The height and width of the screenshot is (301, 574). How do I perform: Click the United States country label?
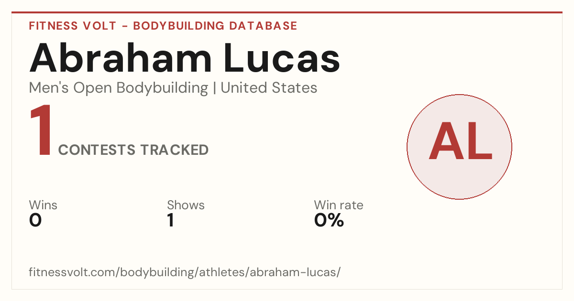click(269, 88)
